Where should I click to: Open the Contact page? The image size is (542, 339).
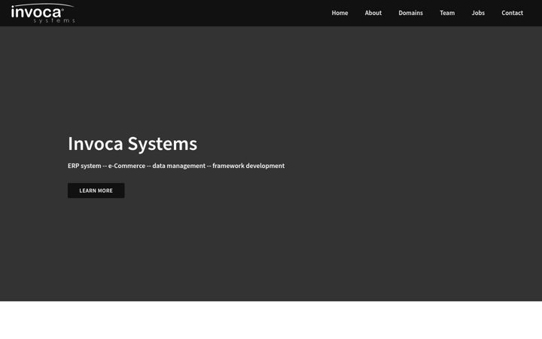click(512, 13)
